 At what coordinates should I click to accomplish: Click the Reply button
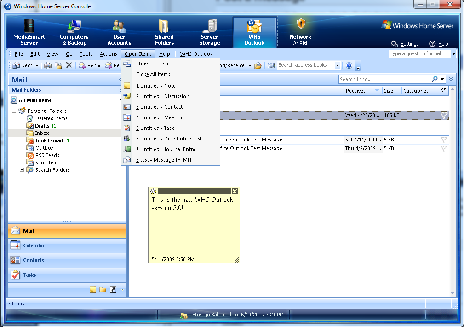[x=90, y=65]
